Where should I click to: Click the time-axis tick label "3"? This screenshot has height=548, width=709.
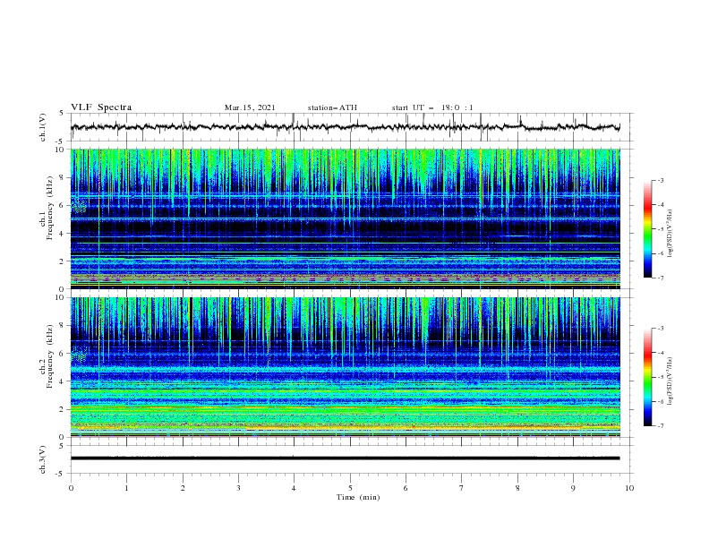tap(238, 488)
